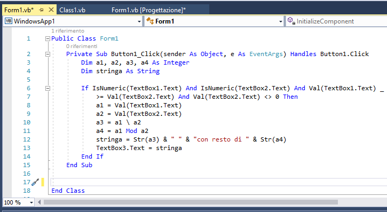Click 'End Sub' on line 15
This screenshot has height=212, width=387.
tap(79, 165)
